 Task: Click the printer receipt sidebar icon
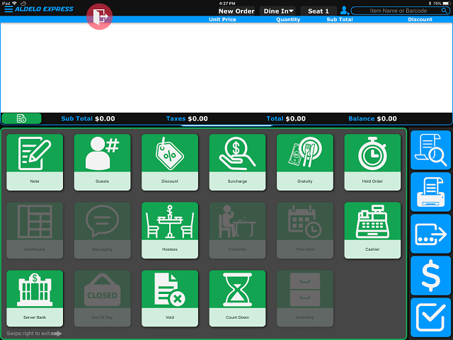[430, 192]
